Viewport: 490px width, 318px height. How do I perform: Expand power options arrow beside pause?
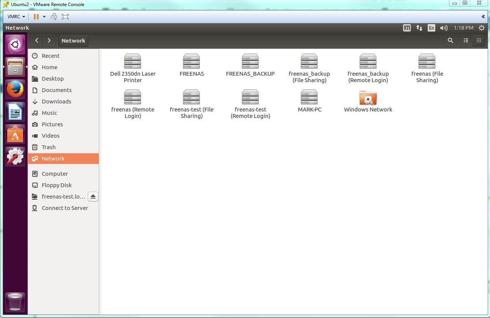pos(44,16)
